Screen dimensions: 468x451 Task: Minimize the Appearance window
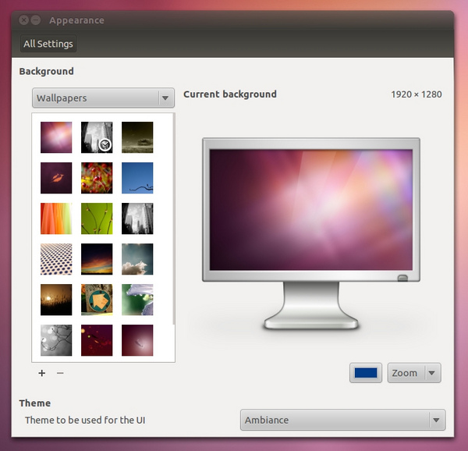point(36,20)
